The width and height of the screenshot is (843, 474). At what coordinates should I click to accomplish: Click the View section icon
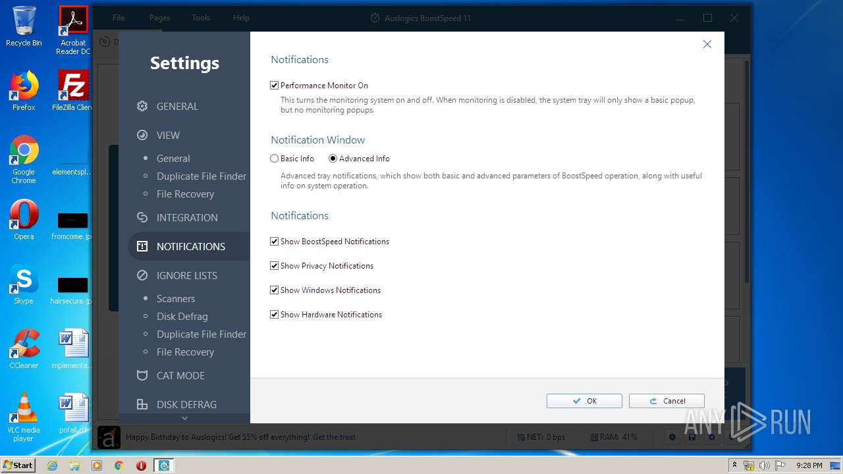142,135
